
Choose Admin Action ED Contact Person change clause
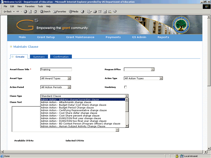coord(83,124)
